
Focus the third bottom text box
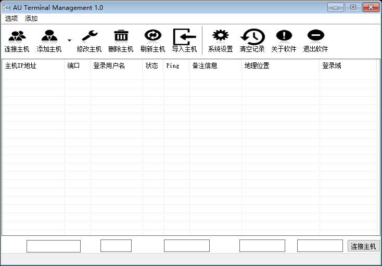186,246
